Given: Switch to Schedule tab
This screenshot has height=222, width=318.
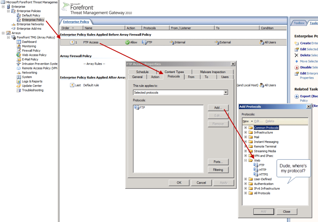Looking at the screenshot, I should tap(142, 72).
